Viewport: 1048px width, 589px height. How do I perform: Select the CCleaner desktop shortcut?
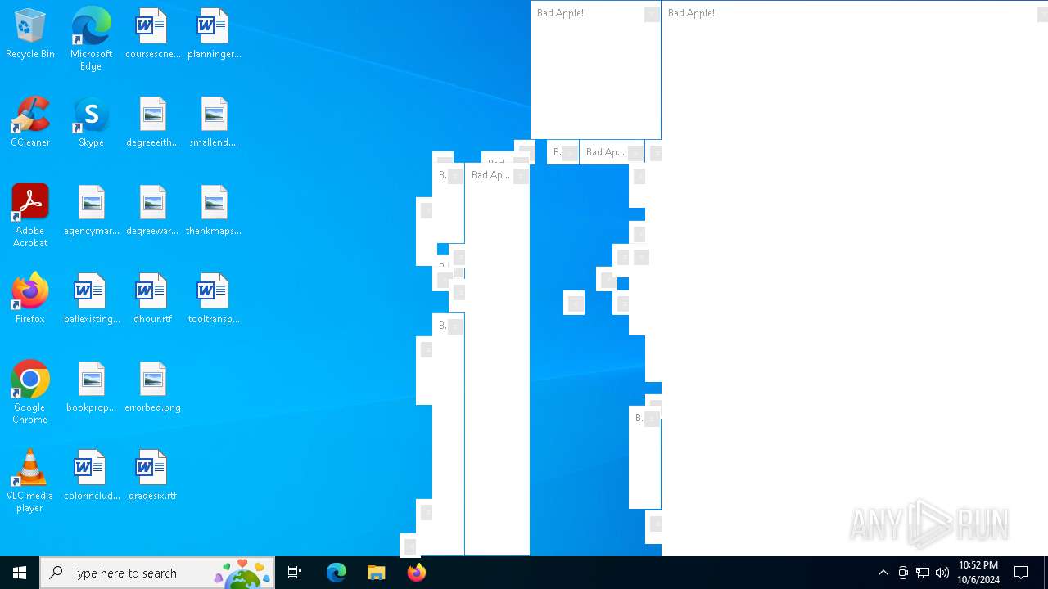pyautogui.click(x=30, y=123)
